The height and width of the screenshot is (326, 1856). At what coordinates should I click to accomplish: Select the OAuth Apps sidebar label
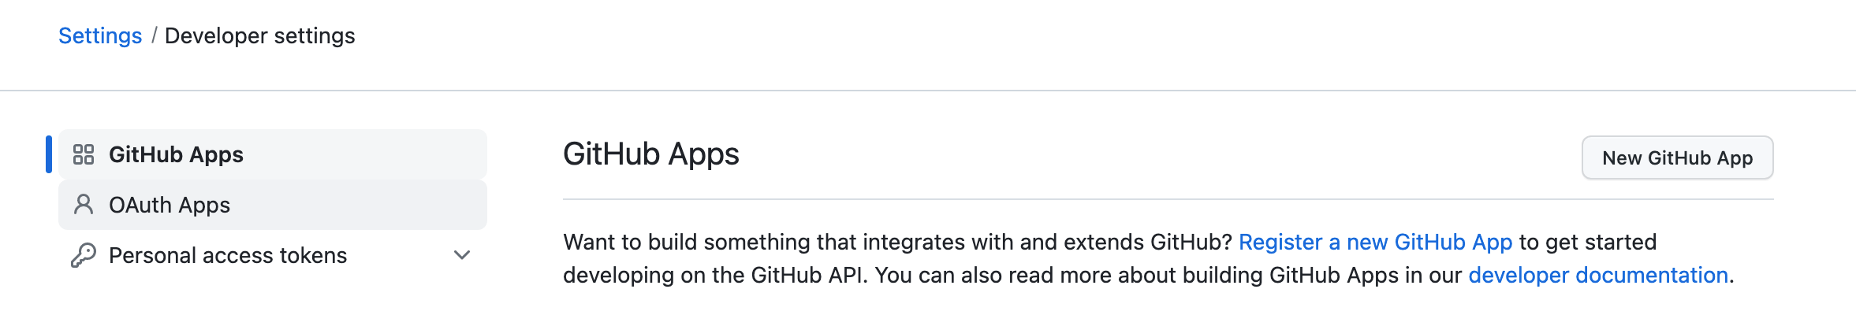click(170, 205)
